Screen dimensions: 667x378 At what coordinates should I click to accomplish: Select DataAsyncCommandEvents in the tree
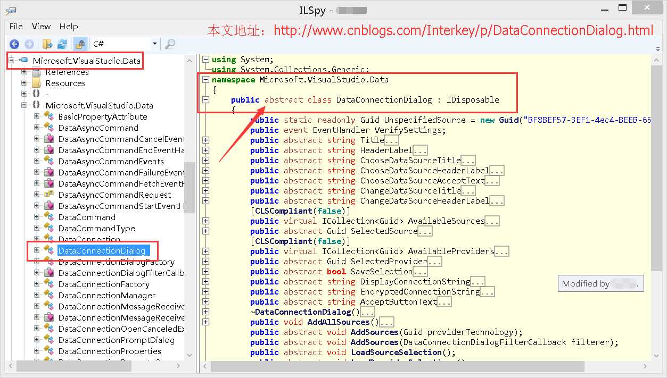[111, 161]
